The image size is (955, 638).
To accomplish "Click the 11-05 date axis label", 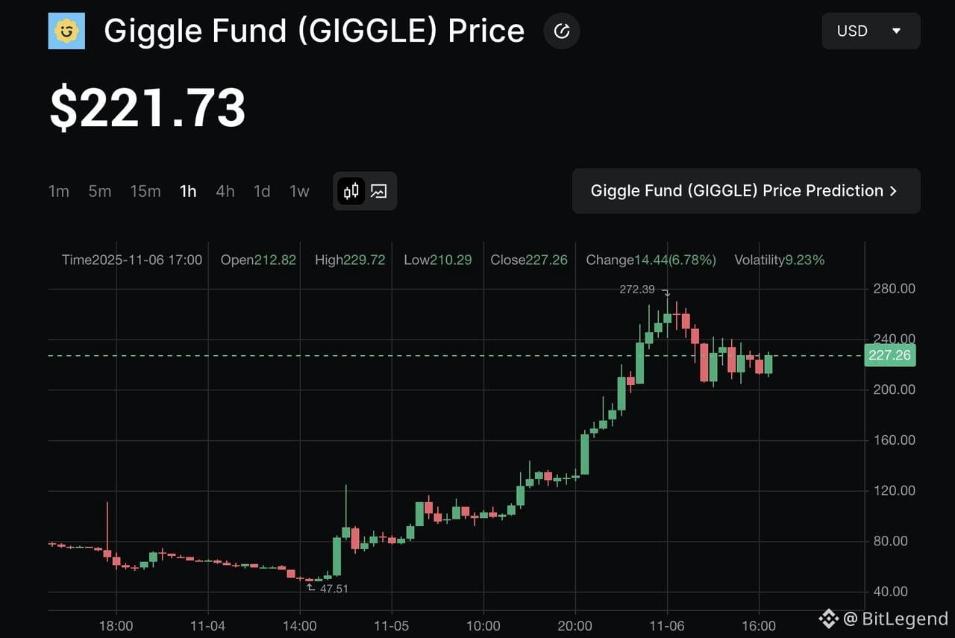I will pos(392,626).
